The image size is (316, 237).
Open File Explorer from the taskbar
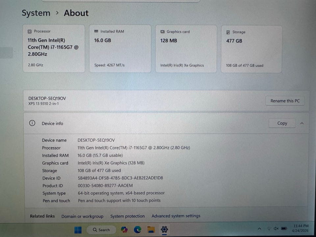pos(151,229)
